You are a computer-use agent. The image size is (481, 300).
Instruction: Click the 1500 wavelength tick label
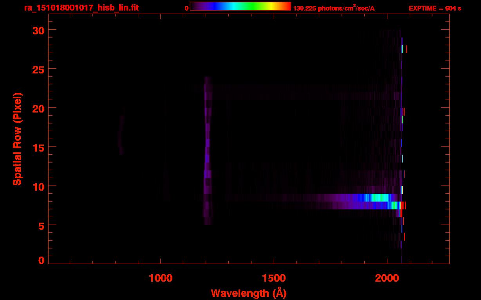click(x=274, y=277)
